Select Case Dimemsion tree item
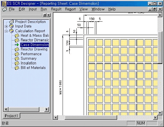Viewport: 164px width, 127px height. pos(35,45)
